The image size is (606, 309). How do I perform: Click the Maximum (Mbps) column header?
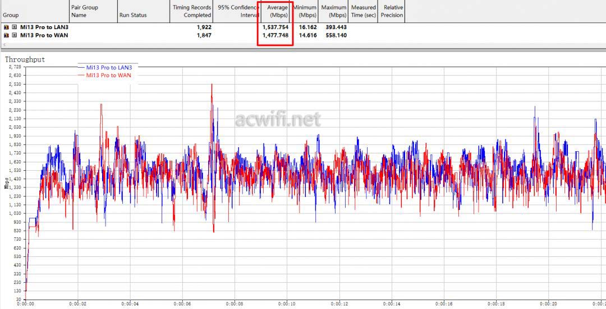click(334, 12)
